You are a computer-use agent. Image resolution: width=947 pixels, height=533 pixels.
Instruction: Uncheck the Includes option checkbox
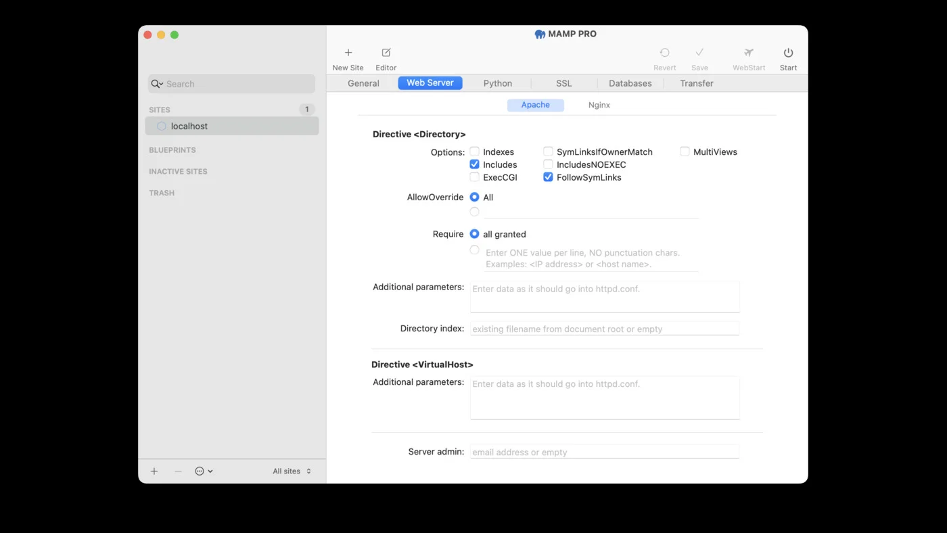click(x=475, y=164)
